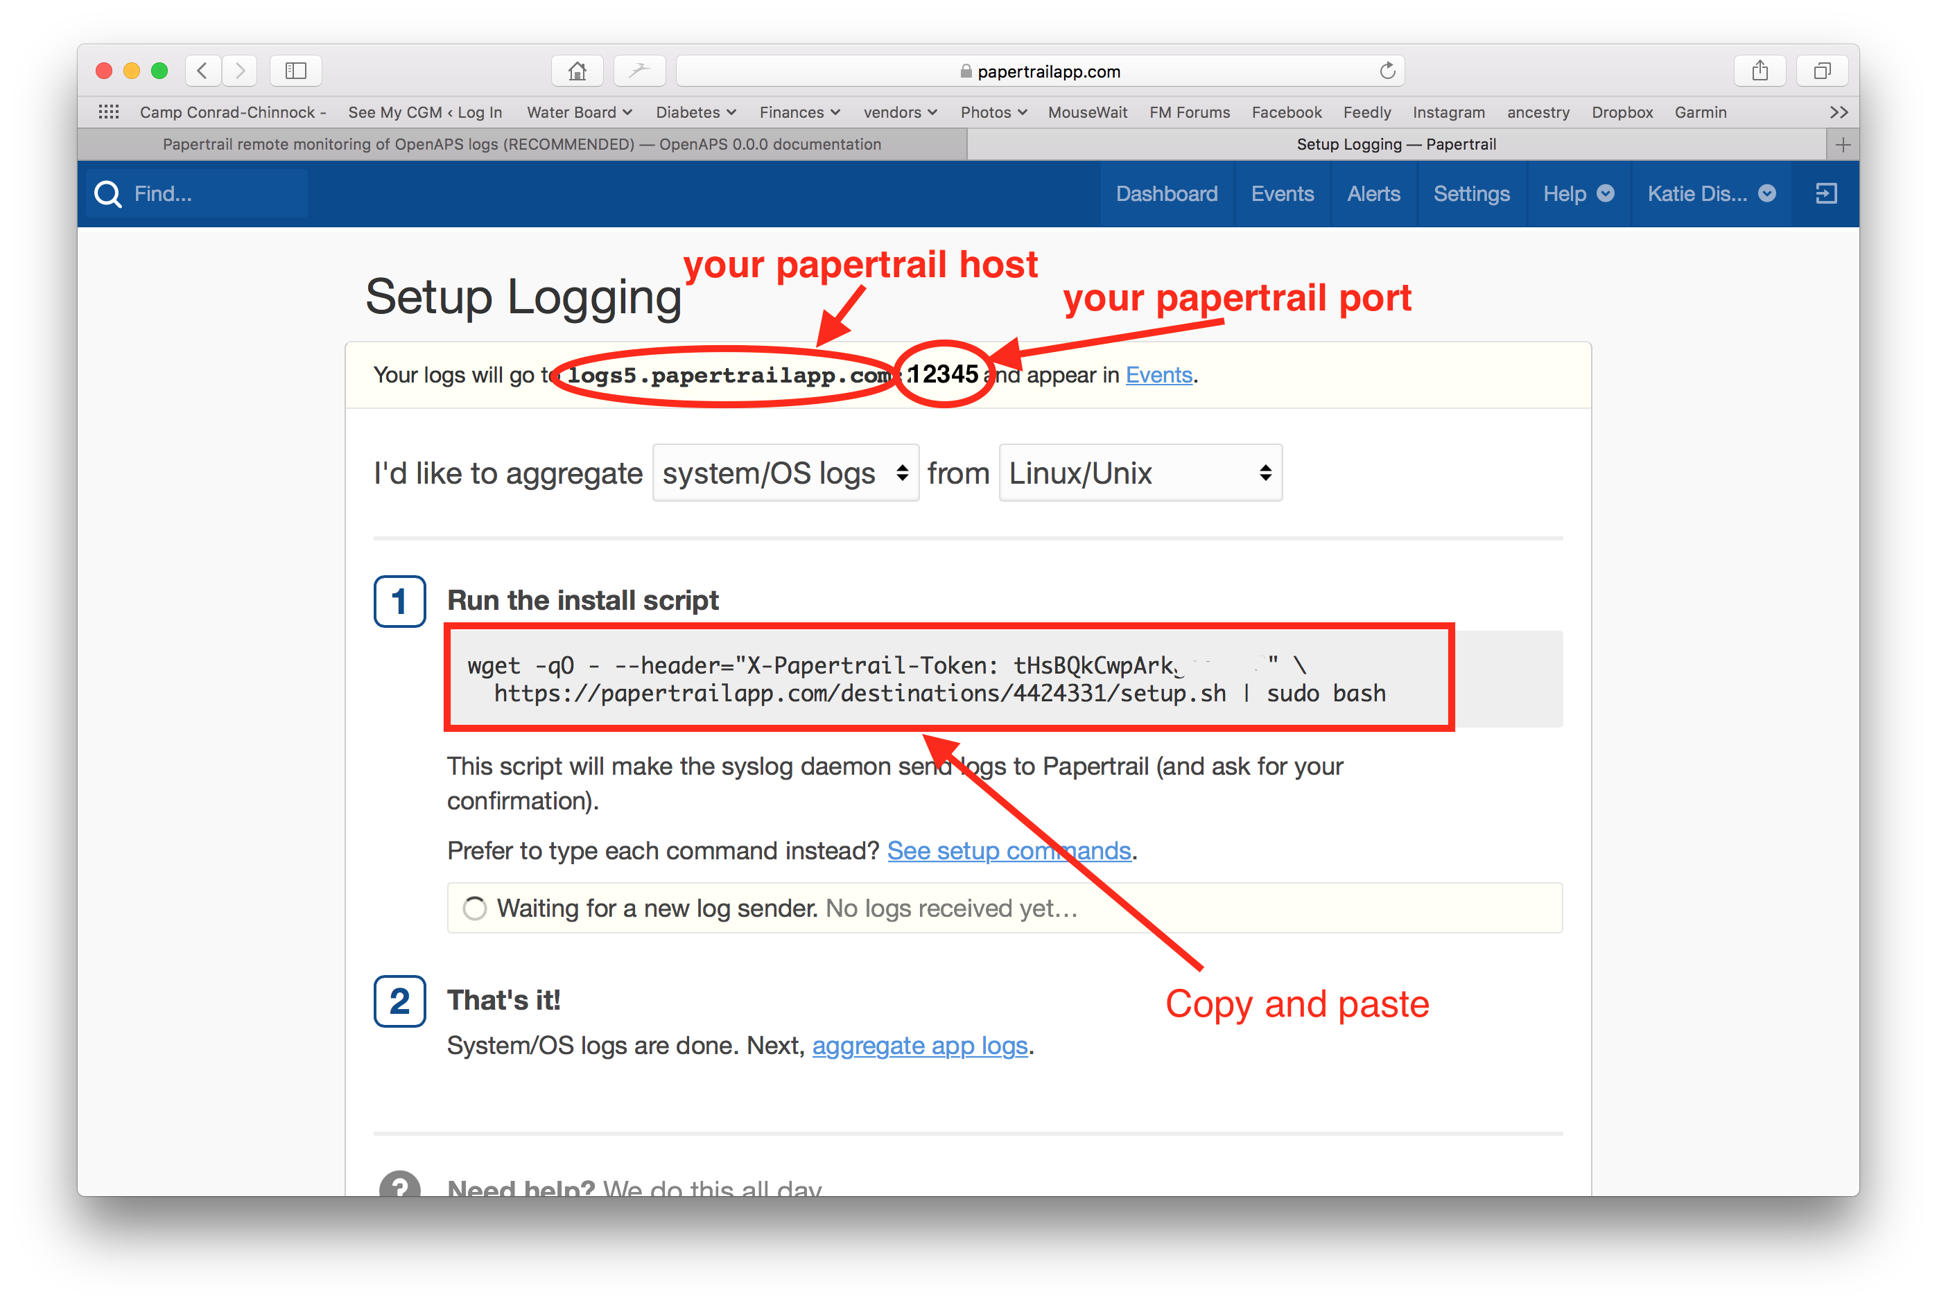This screenshot has height=1307, width=1937.
Task: Open the Alerts nav item
Action: pos(1373,193)
